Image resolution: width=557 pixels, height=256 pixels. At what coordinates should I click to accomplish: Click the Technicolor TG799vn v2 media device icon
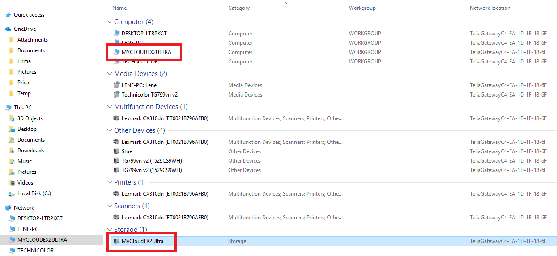pyautogui.click(x=117, y=95)
